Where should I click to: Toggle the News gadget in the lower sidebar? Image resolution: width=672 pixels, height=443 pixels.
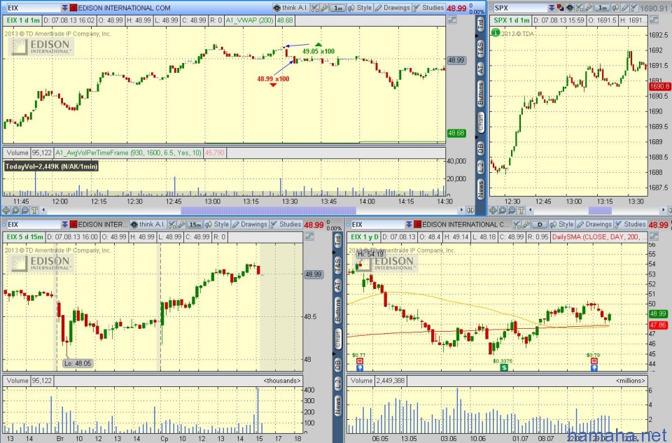(x=337, y=405)
